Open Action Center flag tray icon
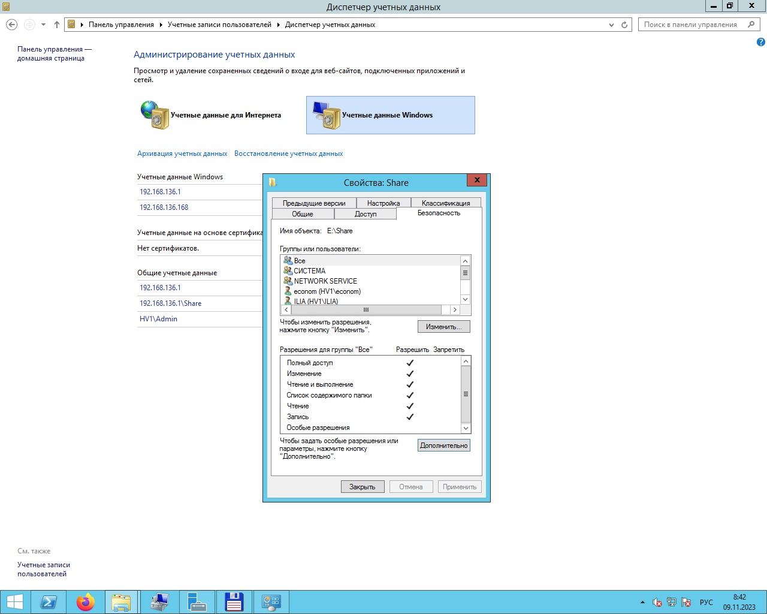767x614 pixels. coord(686,602)
